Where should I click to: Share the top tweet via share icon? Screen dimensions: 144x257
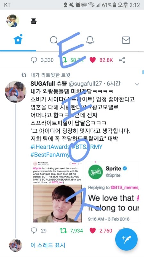click(x=122, y=60)
